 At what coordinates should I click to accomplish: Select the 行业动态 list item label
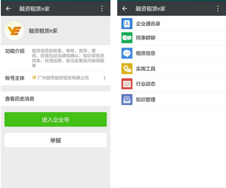(x=146, y=84)
